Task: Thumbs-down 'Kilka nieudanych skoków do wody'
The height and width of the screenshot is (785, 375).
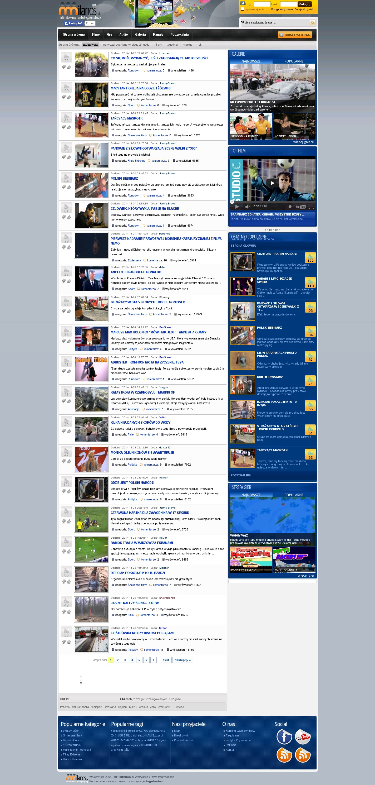Action: [64, 432]
